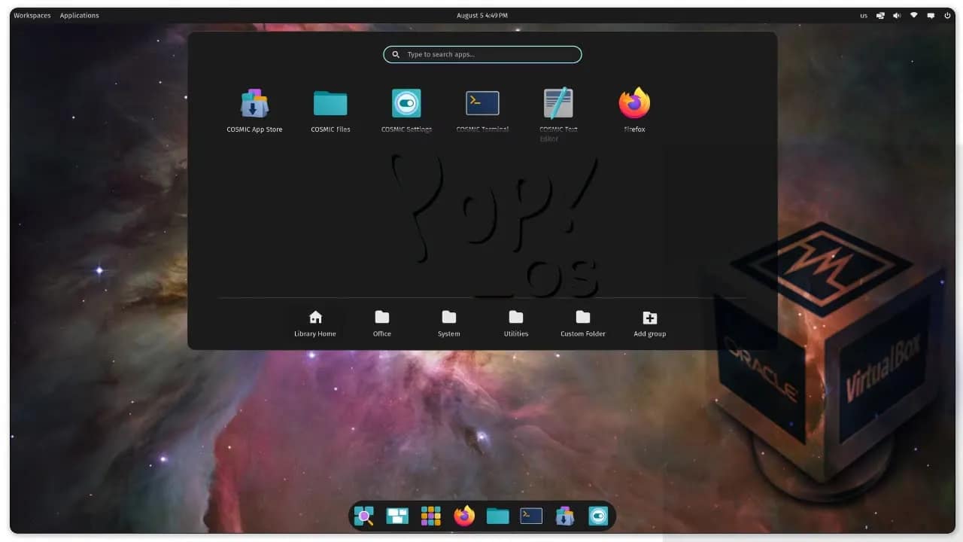Viewport: 963px width, 542px height.
Task: Open the Applications menu in the top bar
Action: pyautogui.click(x=79, y=15)
